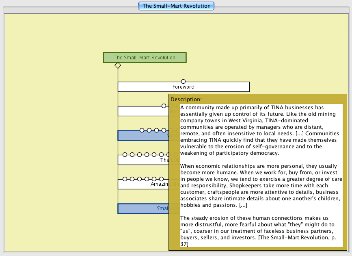Select the Amazing node
The width and height of the screenshot is (352, 256).
coord(142,184)
